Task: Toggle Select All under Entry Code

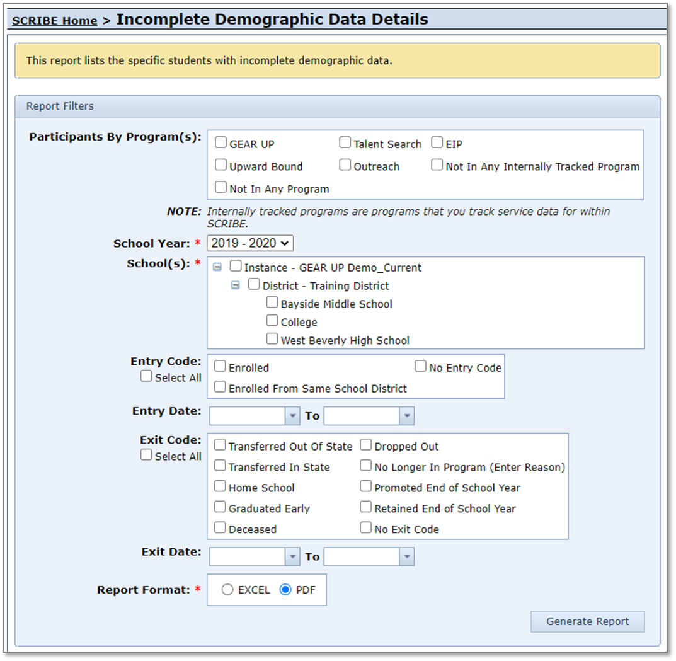Action: pyautogui.click(x=146, y=376)
